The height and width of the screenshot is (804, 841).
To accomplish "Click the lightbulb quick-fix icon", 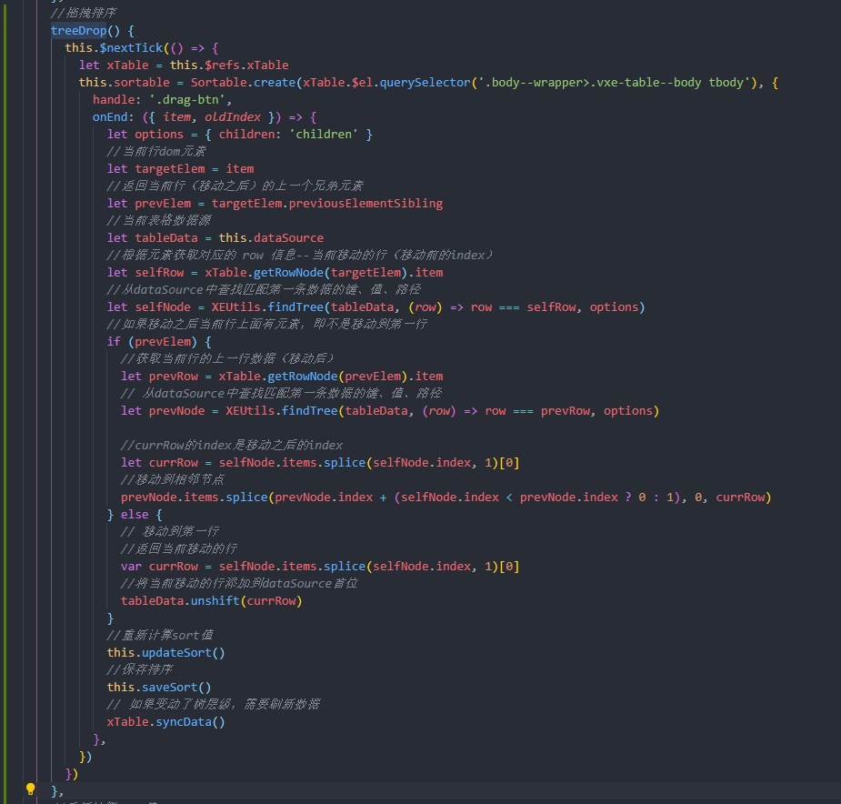I will click(31, 789).
